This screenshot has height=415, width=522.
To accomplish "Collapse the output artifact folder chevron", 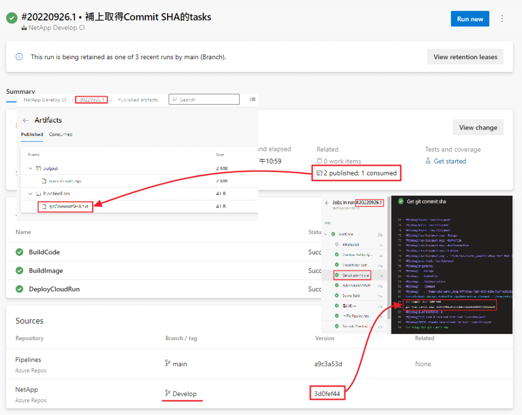I will coord(30,169).
